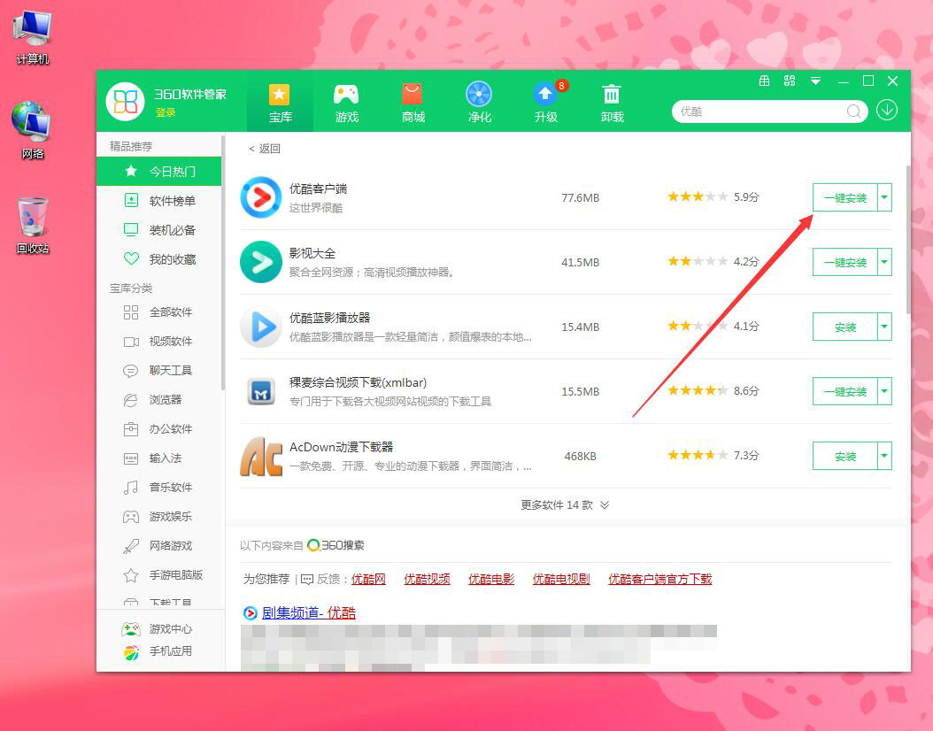The image size is (933, 731).
Task: Click the 影视大全 app icon
Action: click(260, 262)
